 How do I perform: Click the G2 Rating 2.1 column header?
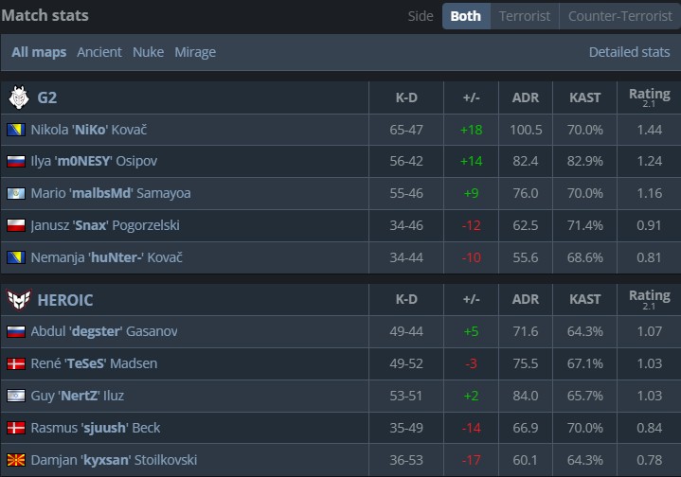[x=649, y=97]
